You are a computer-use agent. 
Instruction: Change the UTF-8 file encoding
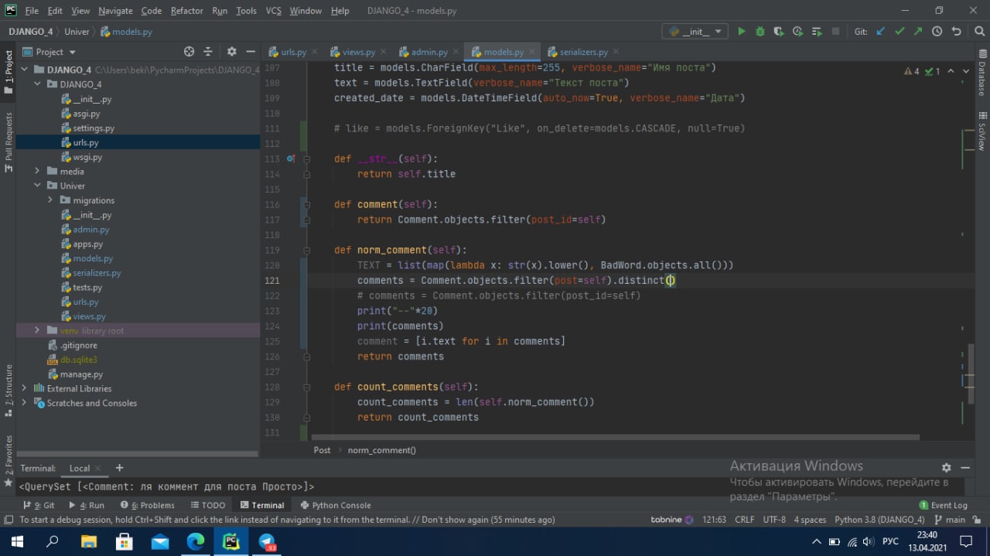pos(774,520)
